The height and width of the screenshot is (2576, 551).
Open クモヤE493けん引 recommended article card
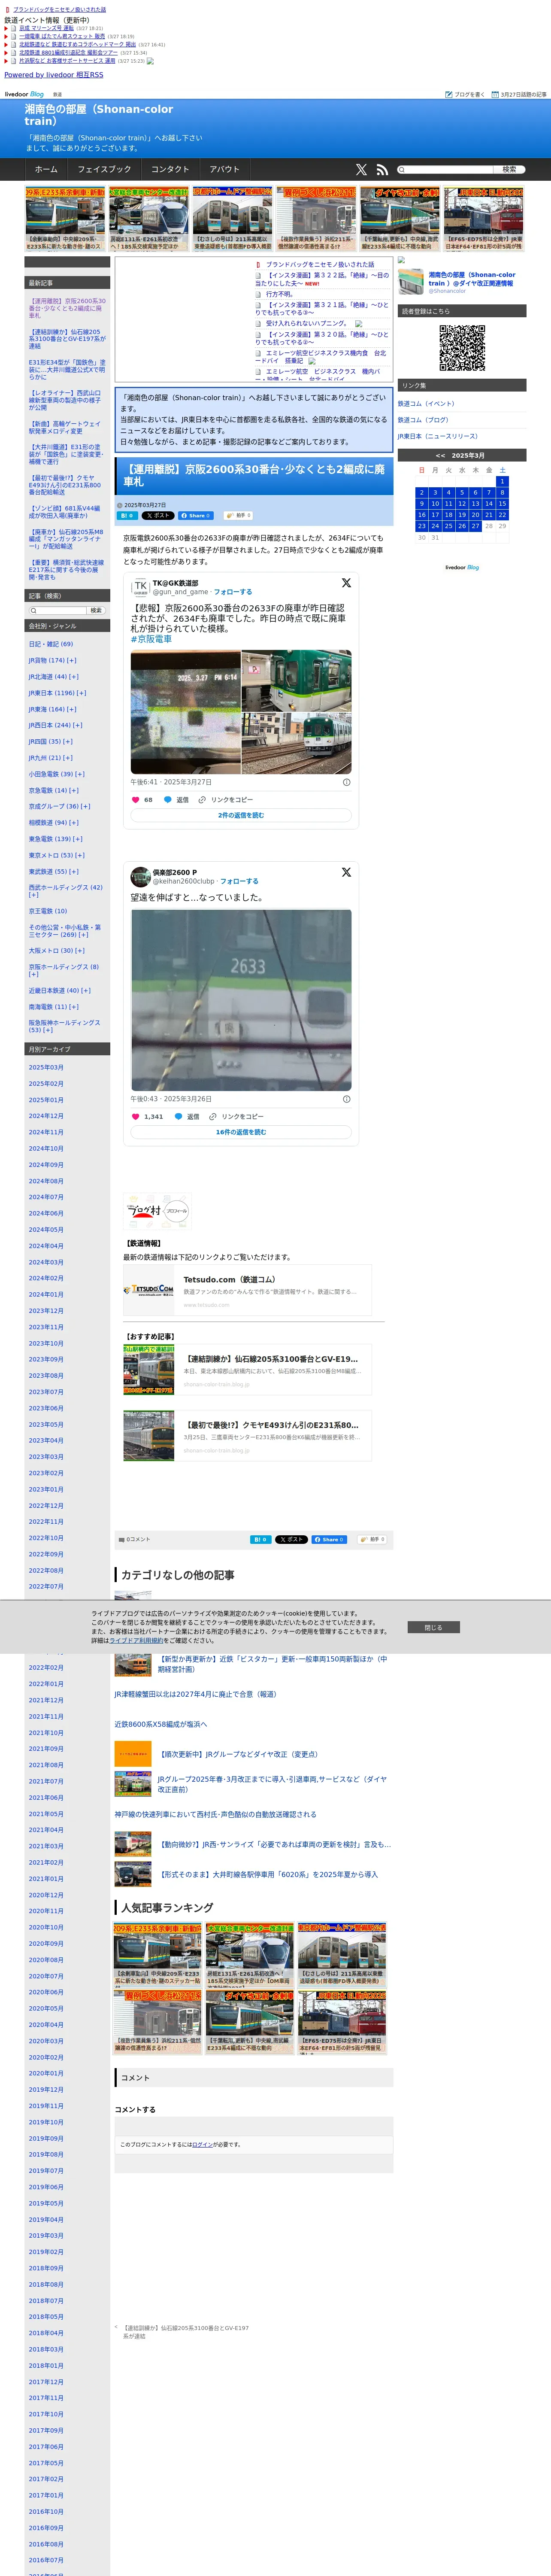coord(247,1436)
